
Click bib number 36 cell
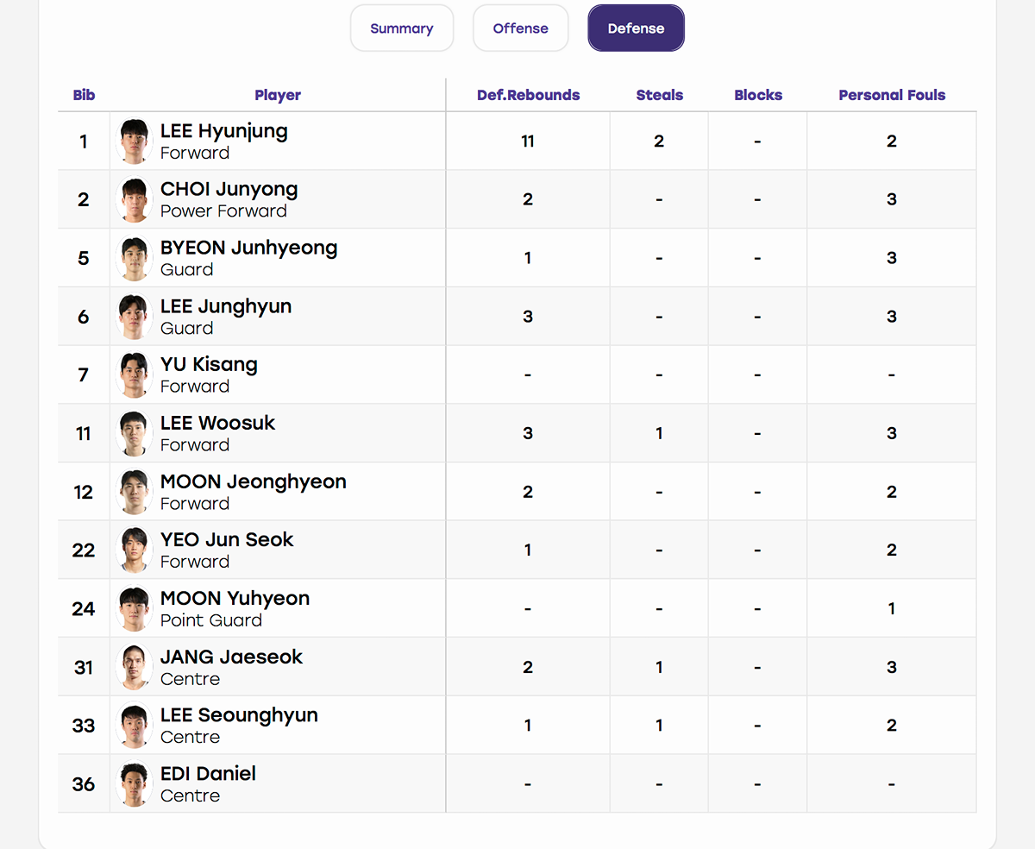tap(84, 784)
